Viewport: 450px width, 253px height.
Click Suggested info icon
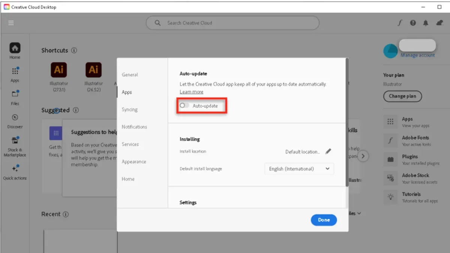(x=76, y=110)
